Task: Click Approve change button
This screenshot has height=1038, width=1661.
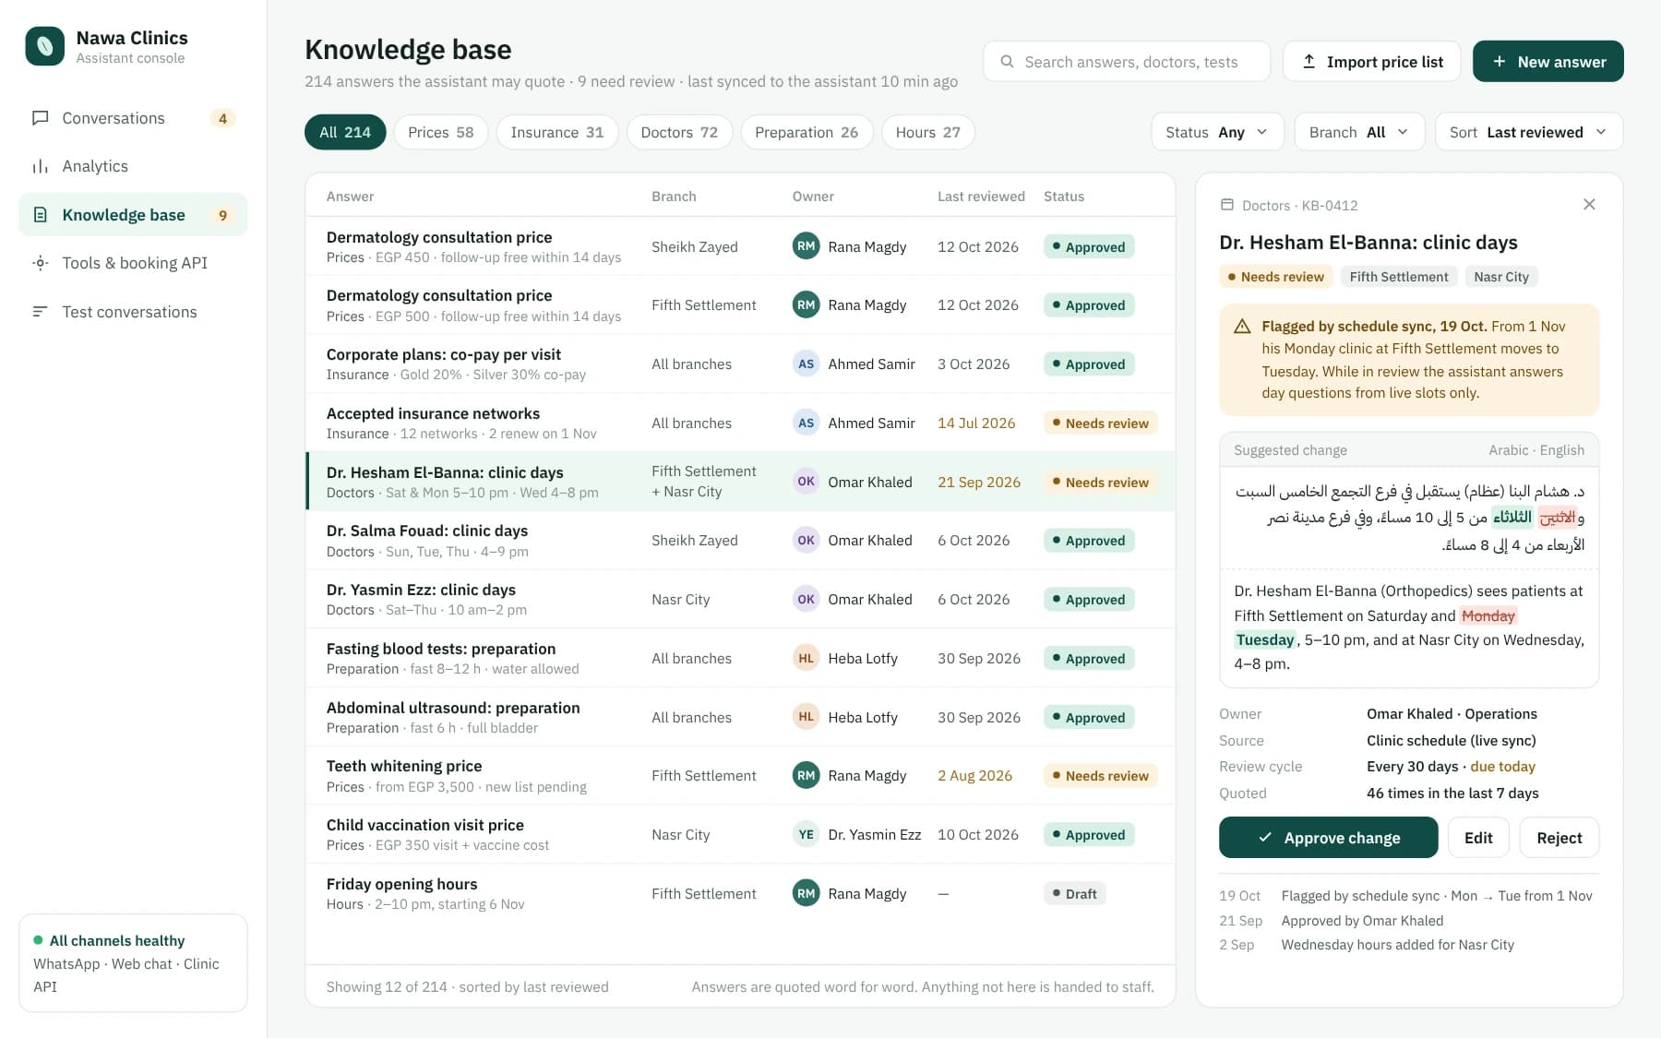Action: [x=1328, y=838]
